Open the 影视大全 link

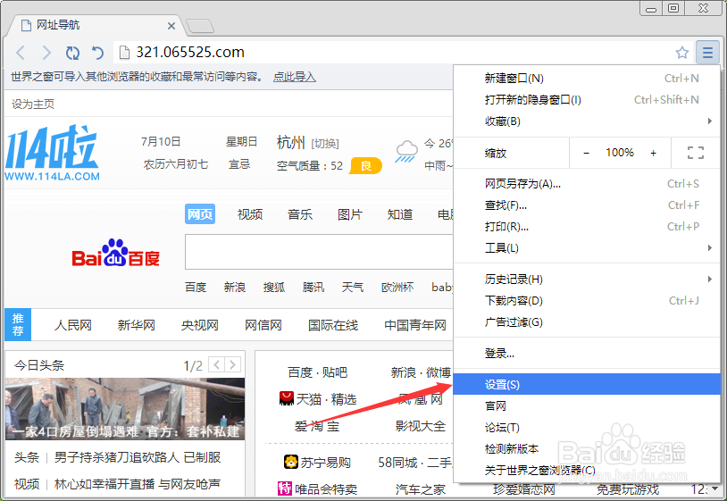(421, 426)
